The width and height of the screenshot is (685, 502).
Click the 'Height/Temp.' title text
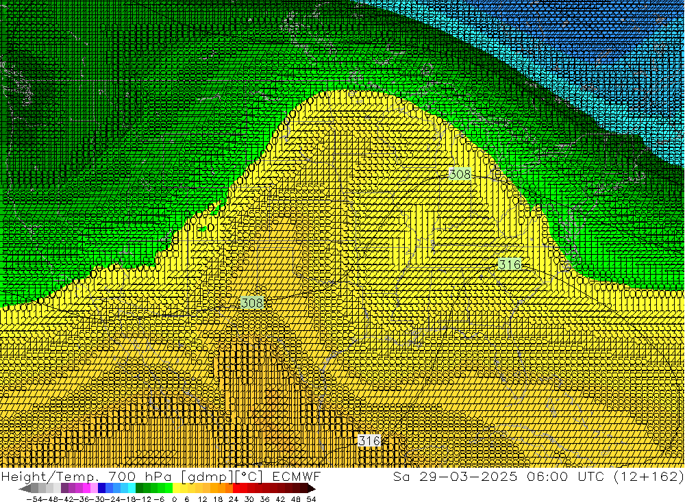pyautogui.click(x=50, y=476)
